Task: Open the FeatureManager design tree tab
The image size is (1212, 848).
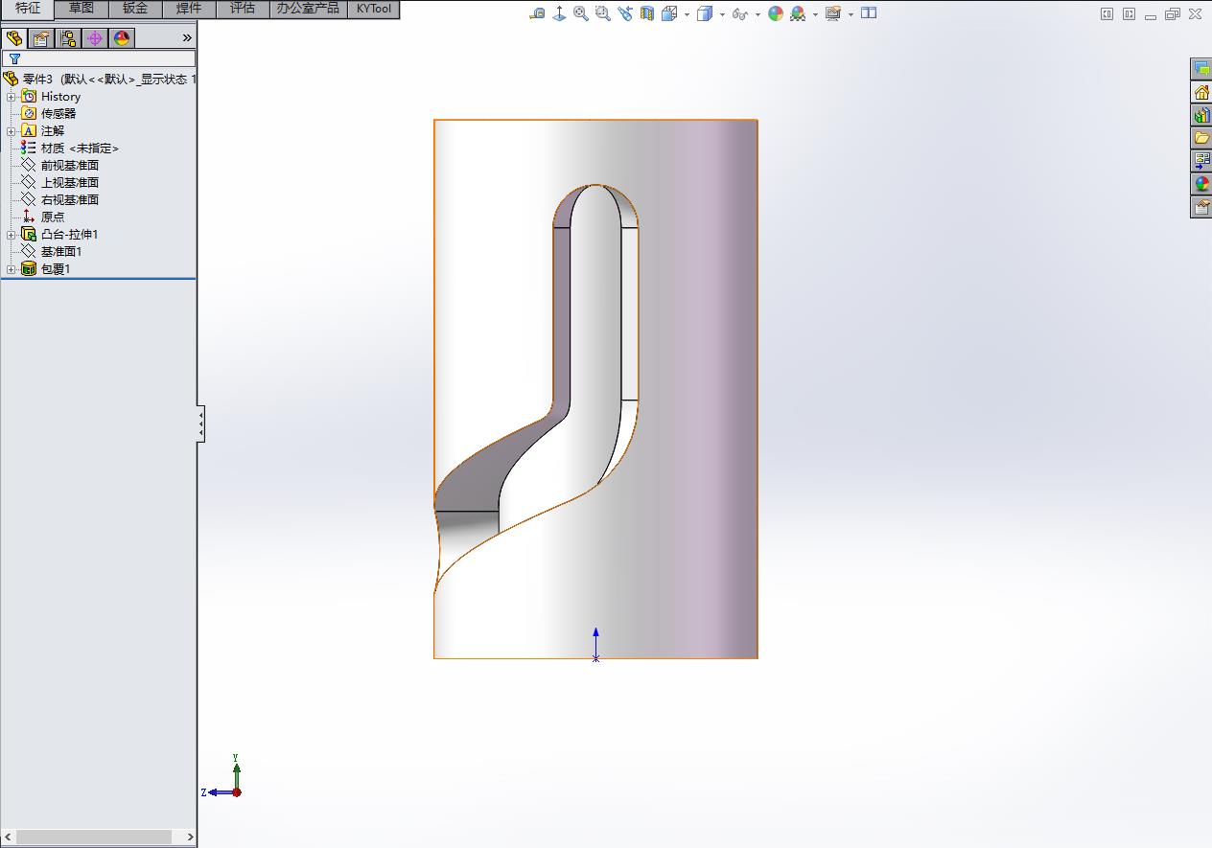Action: 14,38
